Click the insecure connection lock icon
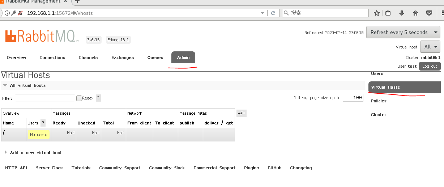 [20, 13]
